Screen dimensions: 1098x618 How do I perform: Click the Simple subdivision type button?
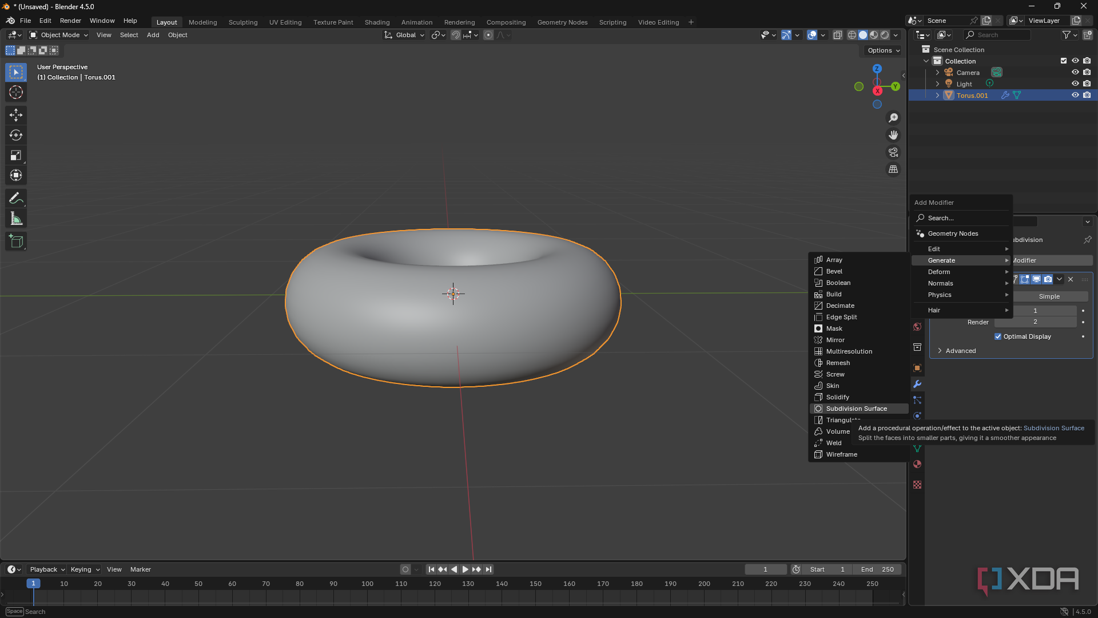pyautogui.click(x=1049, y=296)
